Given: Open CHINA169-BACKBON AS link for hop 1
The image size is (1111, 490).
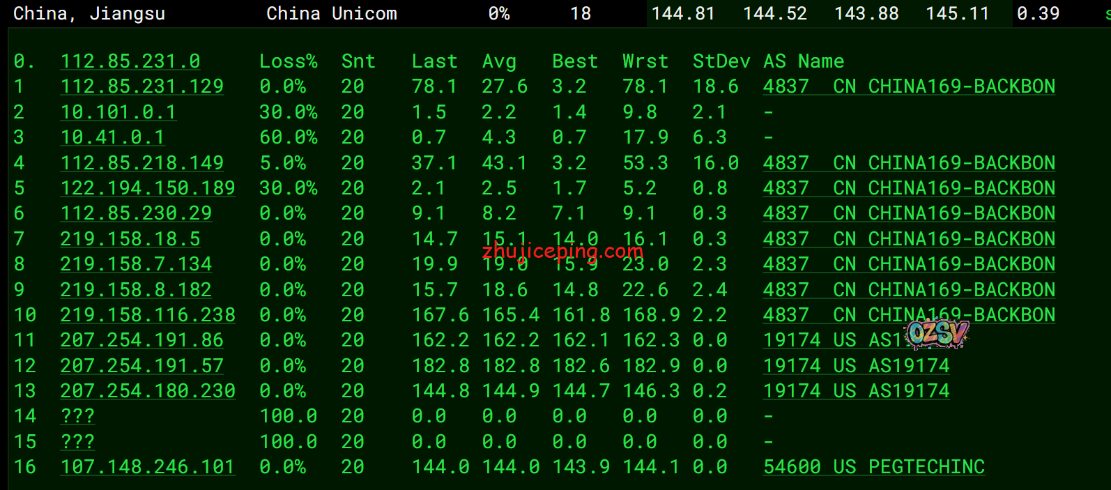Looking at the screenshot, I should [x=909, y=86].
